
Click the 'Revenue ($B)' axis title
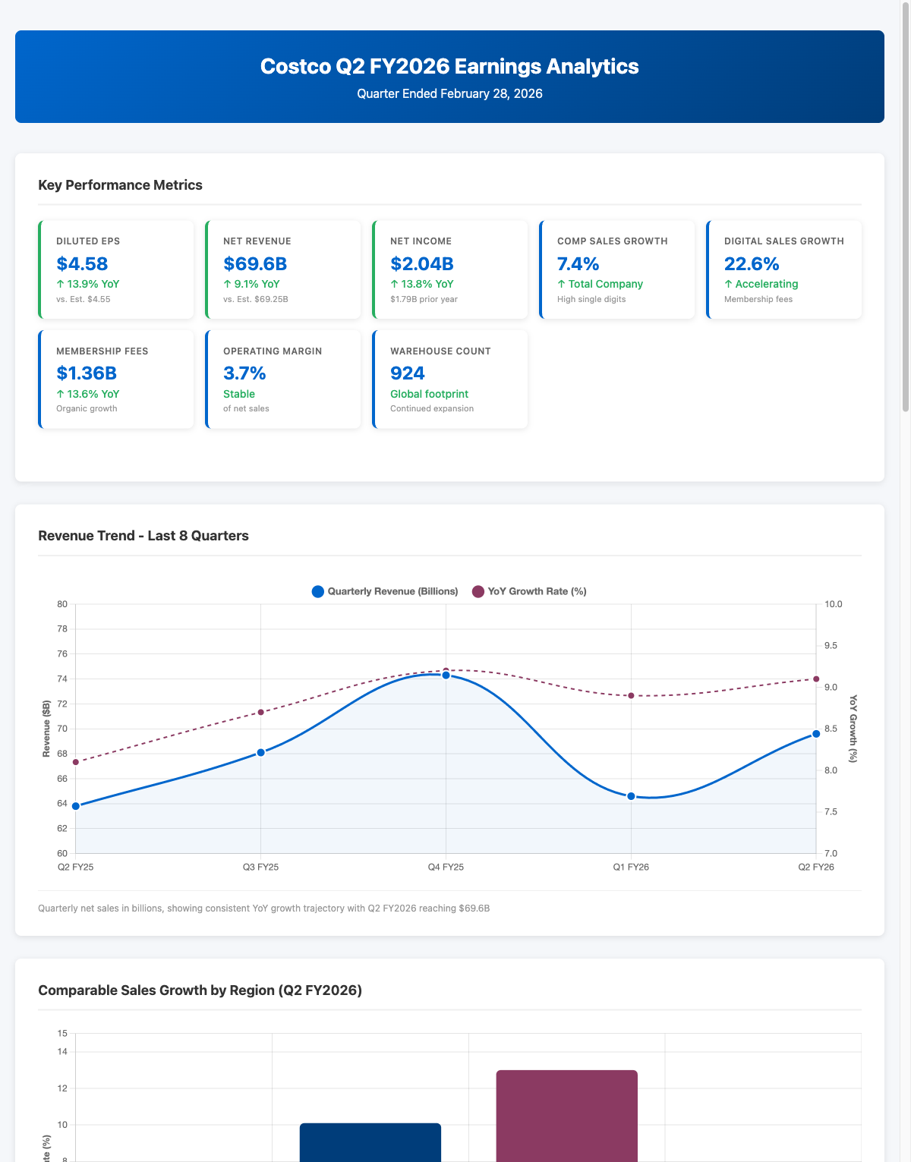click(x=46, y=729)
